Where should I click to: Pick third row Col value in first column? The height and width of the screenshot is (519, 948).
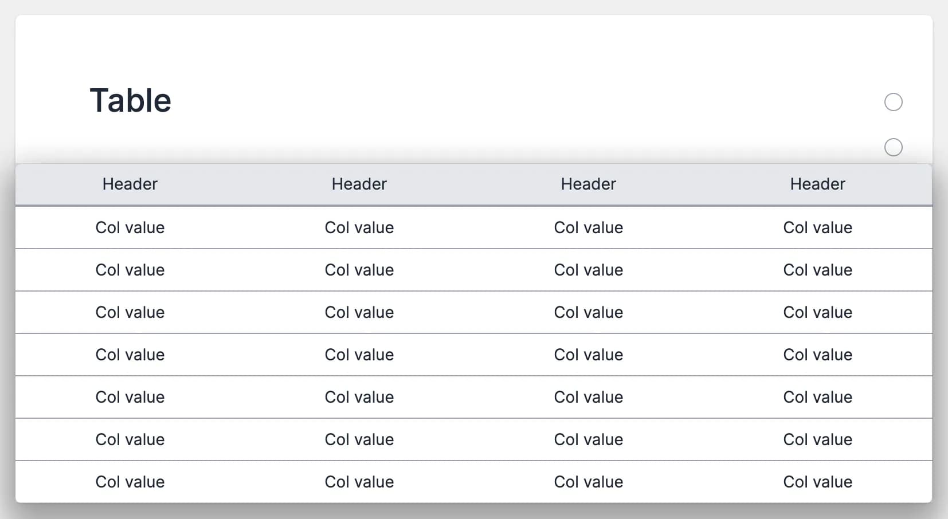tap(130, 312)
